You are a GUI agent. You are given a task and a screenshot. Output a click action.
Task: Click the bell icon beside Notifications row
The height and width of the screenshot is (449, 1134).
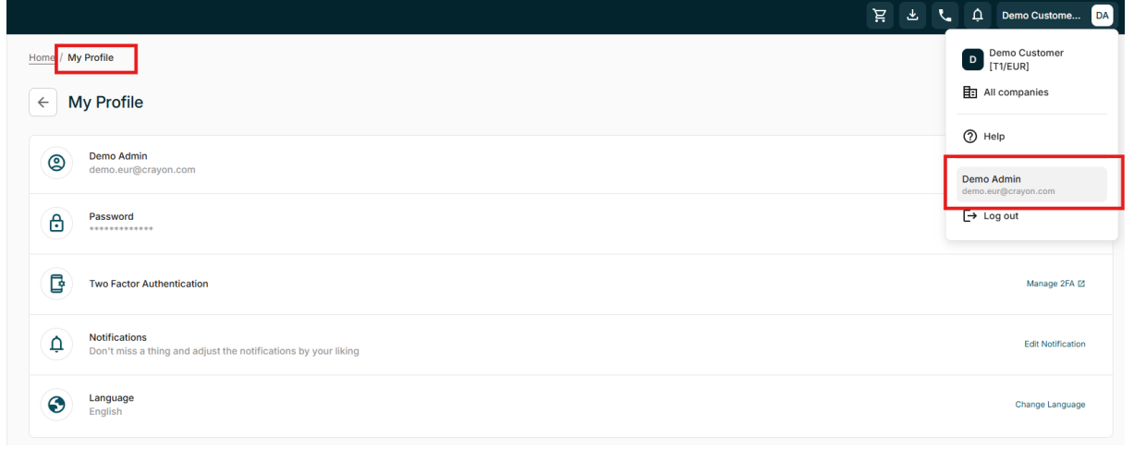56,345
